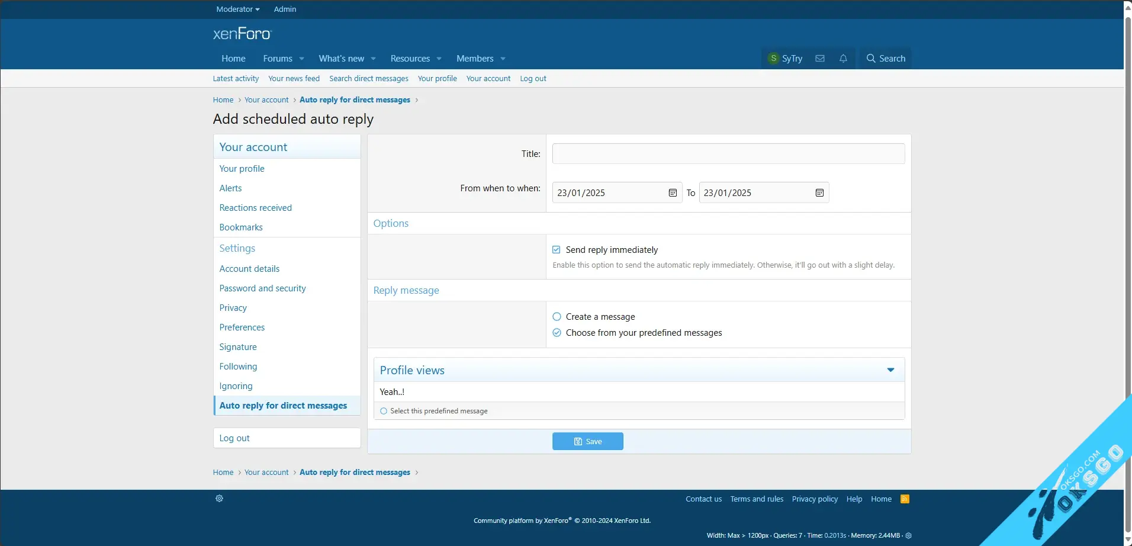Click the Save button
The width and height of the screenshot is (1132, 546).
click(x=587, y=441)
